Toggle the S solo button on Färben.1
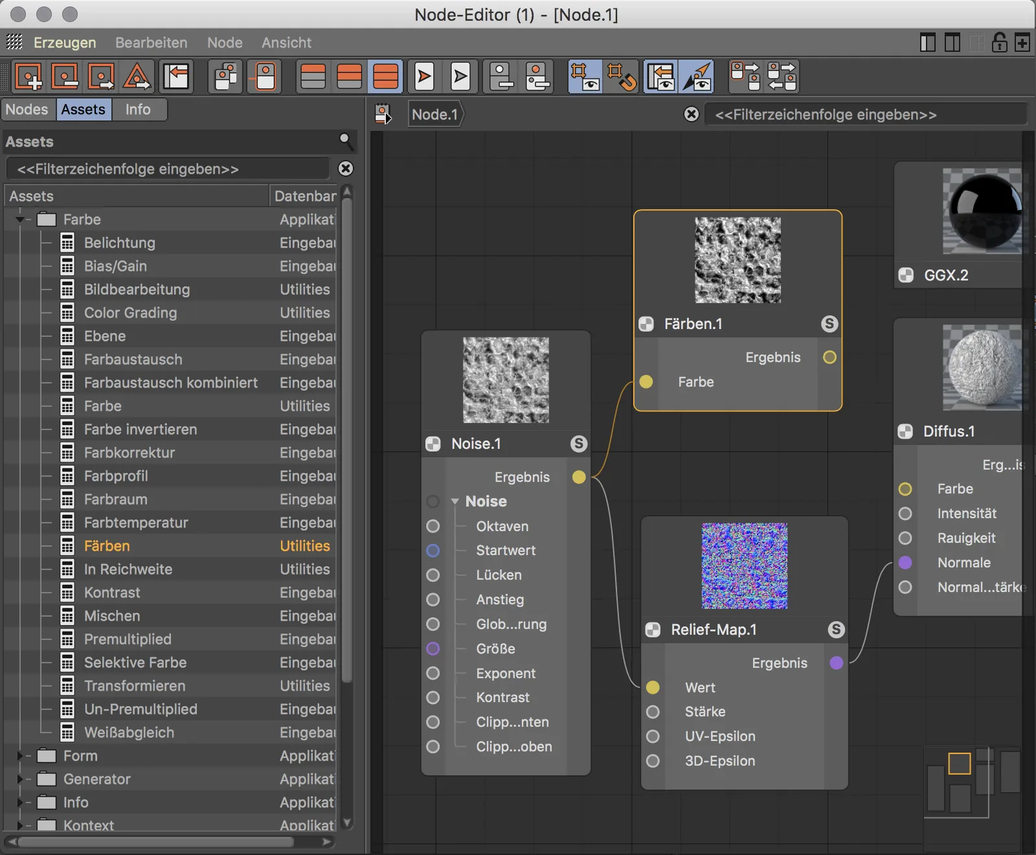 click(829, 324)
